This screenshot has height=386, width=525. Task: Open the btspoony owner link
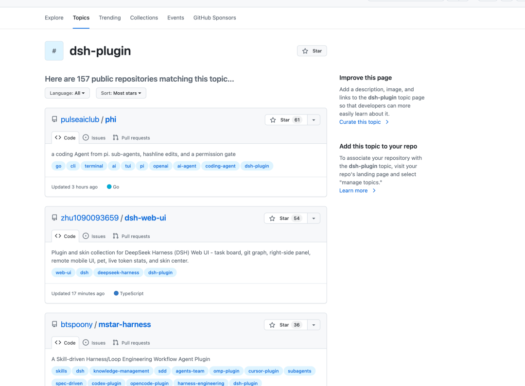click(77, 324)
